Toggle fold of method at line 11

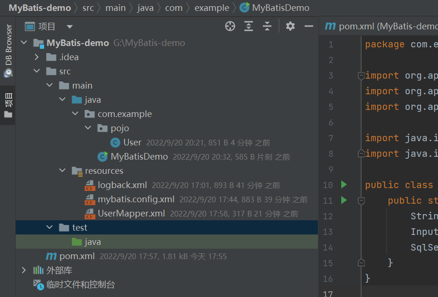tap(361, 200)
